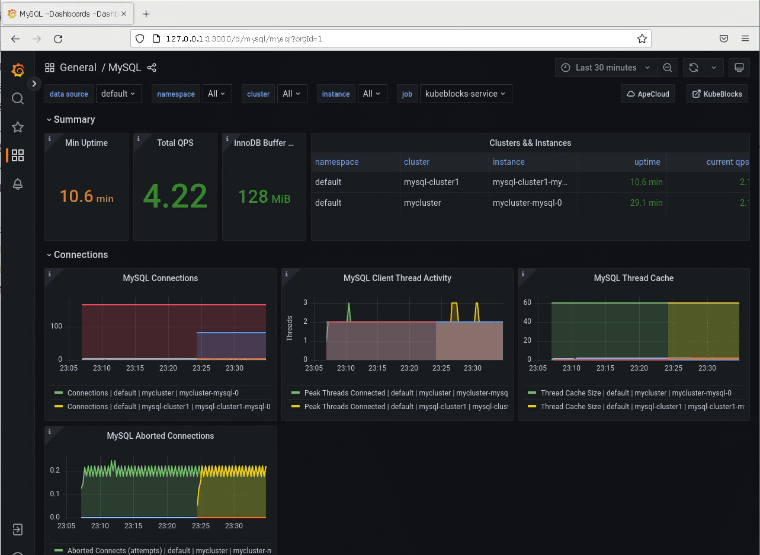Toggle Peak Threads Connected mysql-cluster1 legend series
This screenshot has width=760, height=555.
406,407
